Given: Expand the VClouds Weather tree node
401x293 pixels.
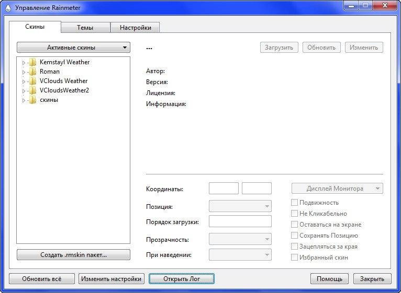Looking at the screenshot, I should coord(24,81).
